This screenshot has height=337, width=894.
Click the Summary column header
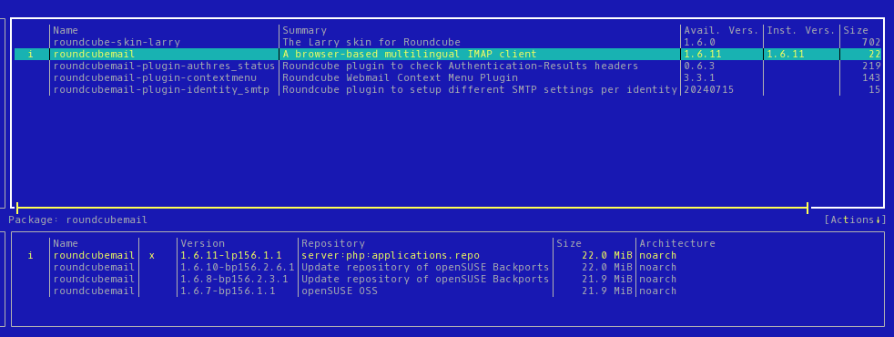pyautogui.click(x=304, y=30)
